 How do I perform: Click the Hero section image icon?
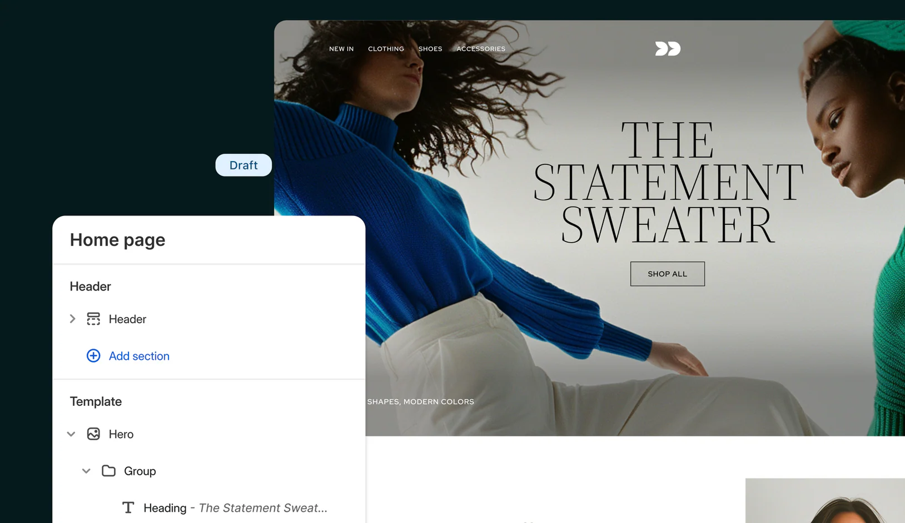point(93,434)
